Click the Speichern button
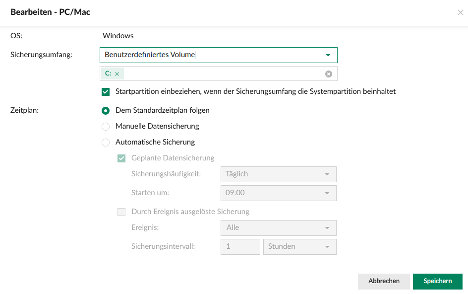The width and height of the screenshot is (468, 294). click(x=437, y=281)
